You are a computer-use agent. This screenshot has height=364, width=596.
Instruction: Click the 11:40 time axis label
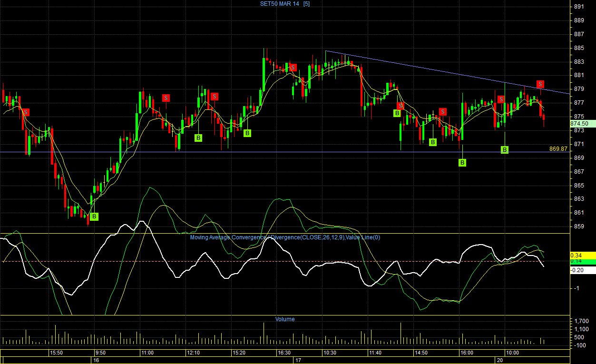[x=375, y=353]
